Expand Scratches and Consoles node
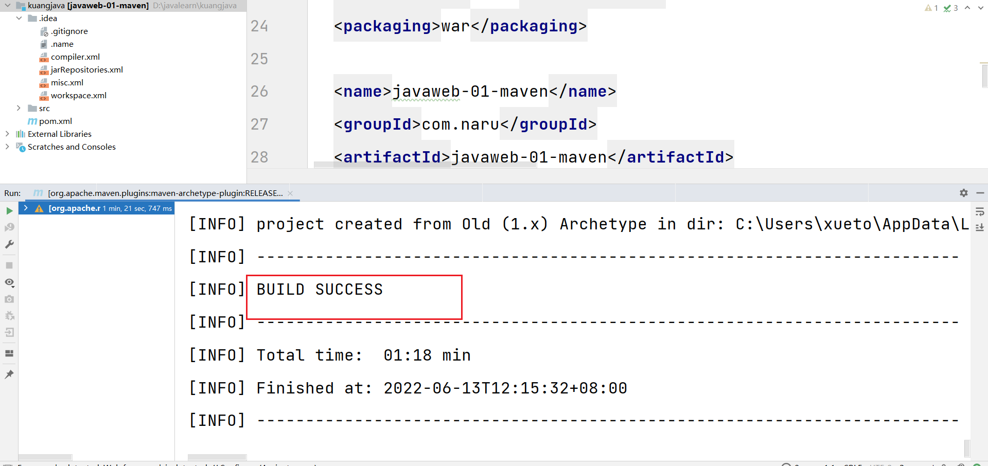Screen dimensions: 988x466 [7, 147]
